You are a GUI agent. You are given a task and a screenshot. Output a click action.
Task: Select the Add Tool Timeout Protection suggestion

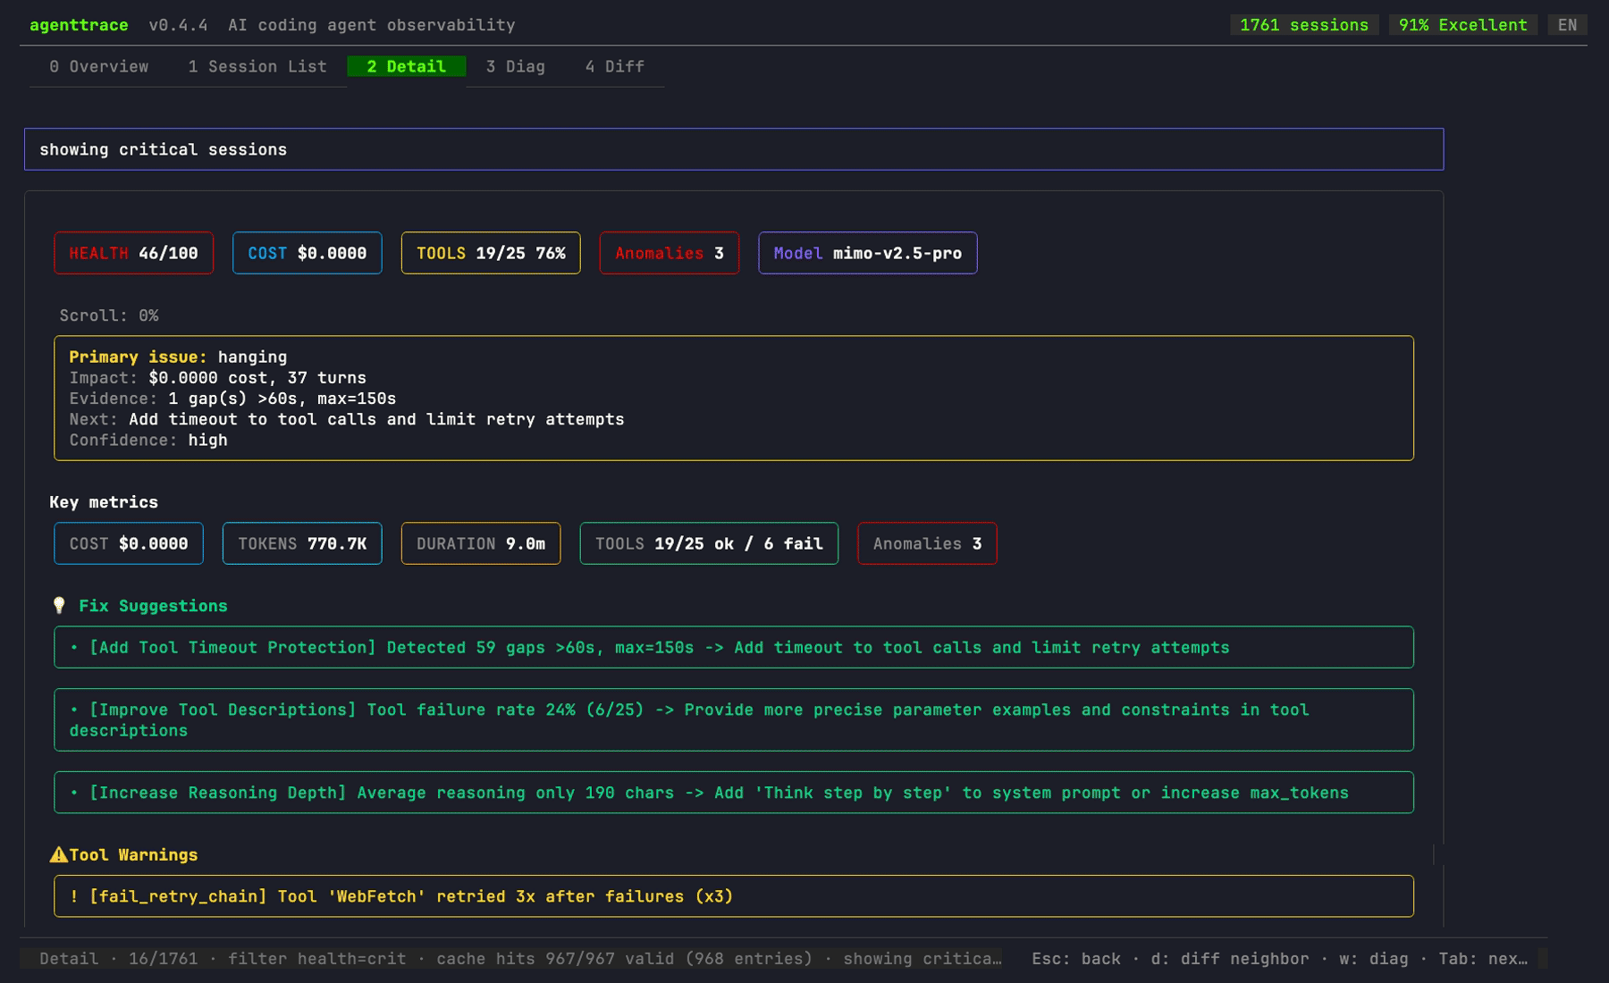(734, 647)
